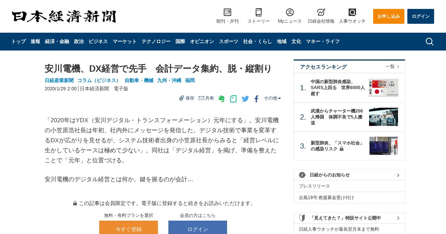Image resolution: width=446 pixels, height=234 pixels.
Task: Open 地域 menu item
Action: click(x=282, y=42)
